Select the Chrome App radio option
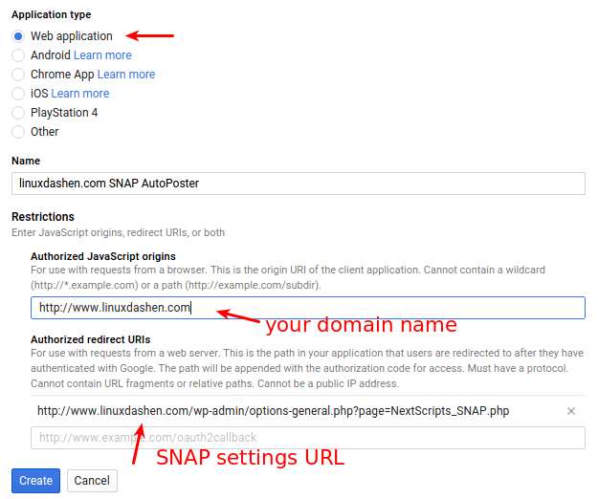The width and height of the screenshot is (598, 499). 18,75
